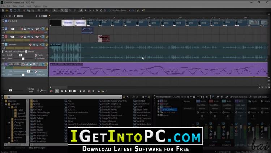The image size is (271, 153).
Task: Toggle Loop Playback in the transport bar
Action: click(x=57, y=91)
